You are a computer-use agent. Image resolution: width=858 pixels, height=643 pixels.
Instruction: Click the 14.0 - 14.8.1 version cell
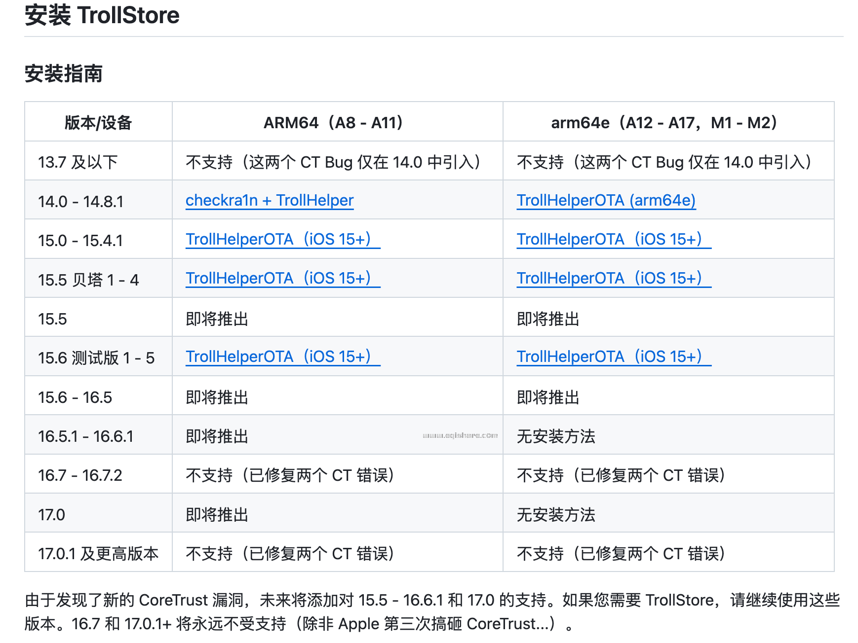(x=80, y=201)
